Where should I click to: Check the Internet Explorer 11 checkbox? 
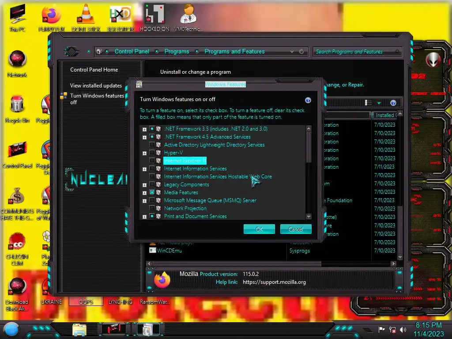pos(152,160)
